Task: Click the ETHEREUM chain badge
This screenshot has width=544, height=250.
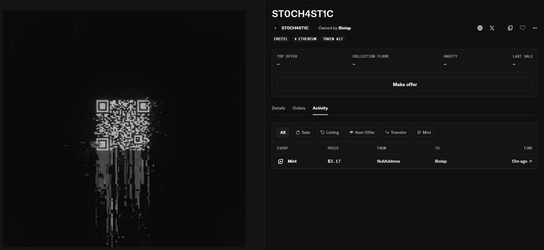Action: (306, 39)
